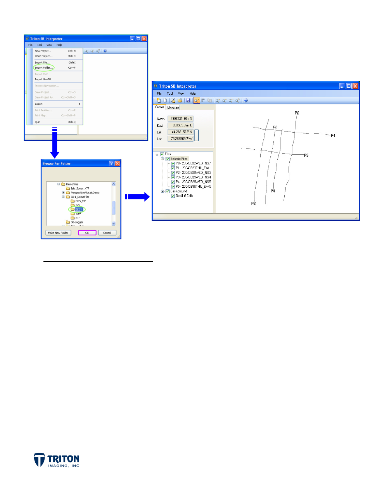Viewport: 370px width, 479px height.
Task: Choose Import File... menu entry
Action: point(42,62)
